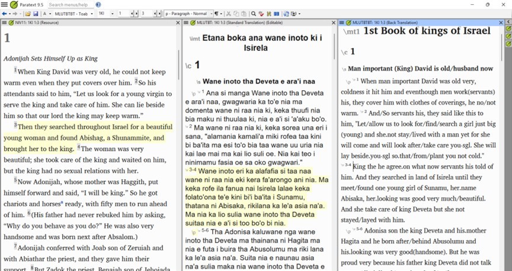Image resolution: width=512 pixels, height=271 pixels.
Task: Expand the MLUTBTBT - Toab project dropdown
Action: 91,14
